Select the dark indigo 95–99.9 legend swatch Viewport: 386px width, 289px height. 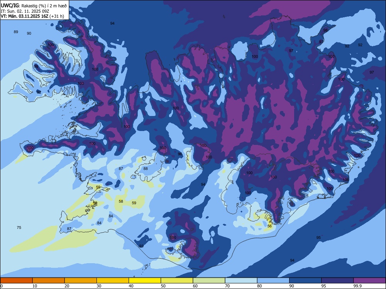pos(337,281)
